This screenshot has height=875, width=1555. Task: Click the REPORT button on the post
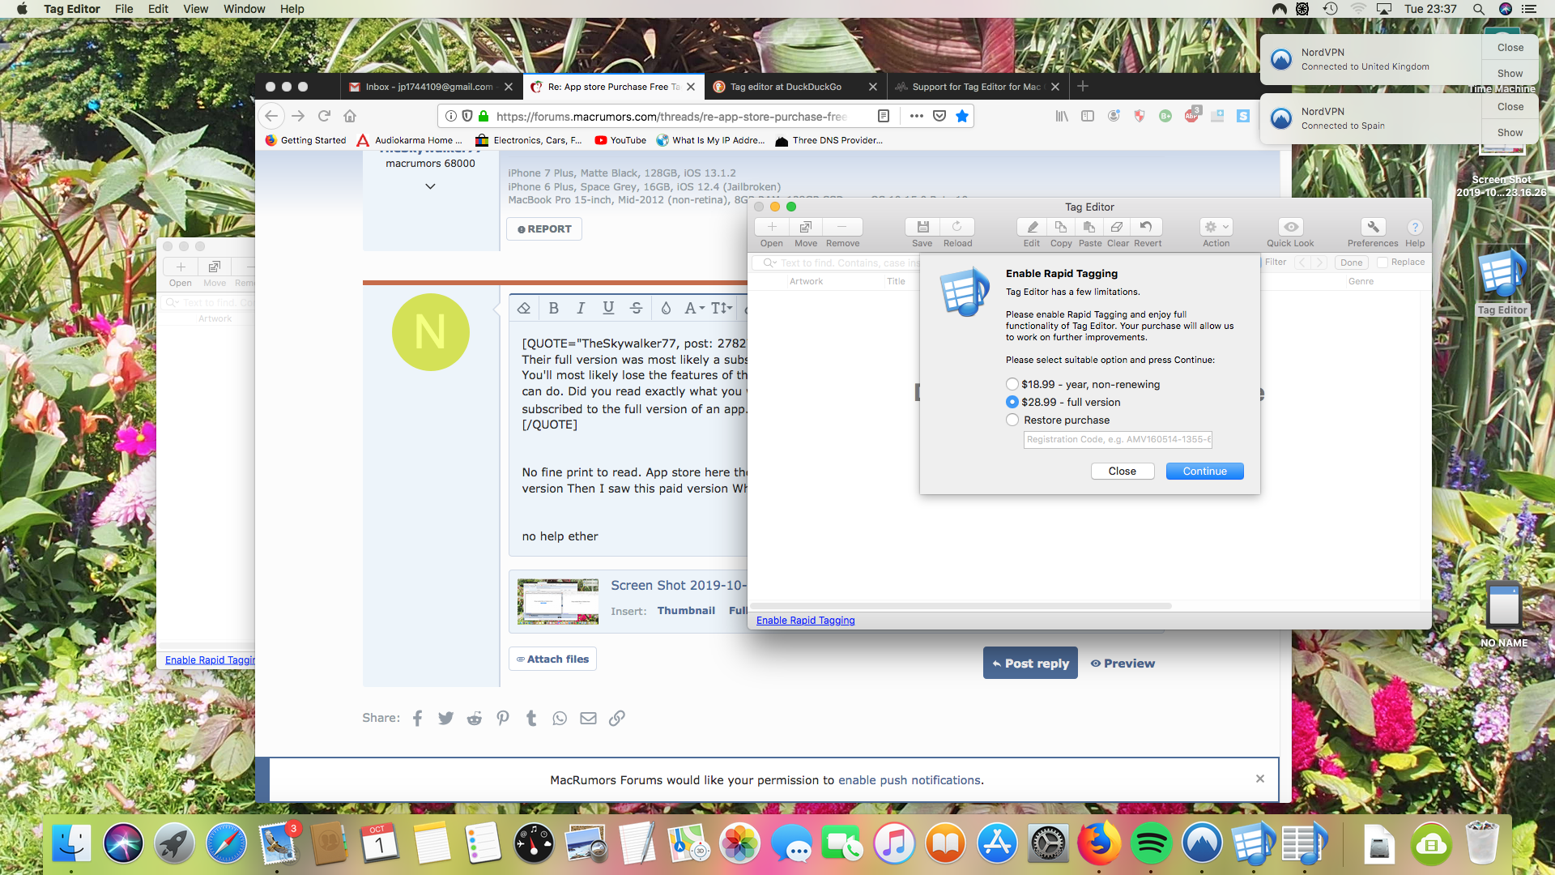544,229
